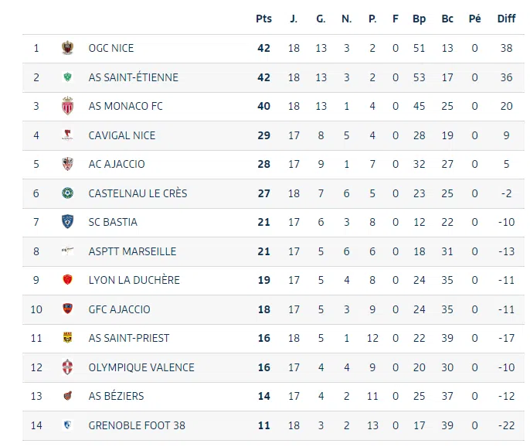Click the OGC Nice club crest
Image resolution: width=530 pixels, height=447 pixels.
coord(68,48)
